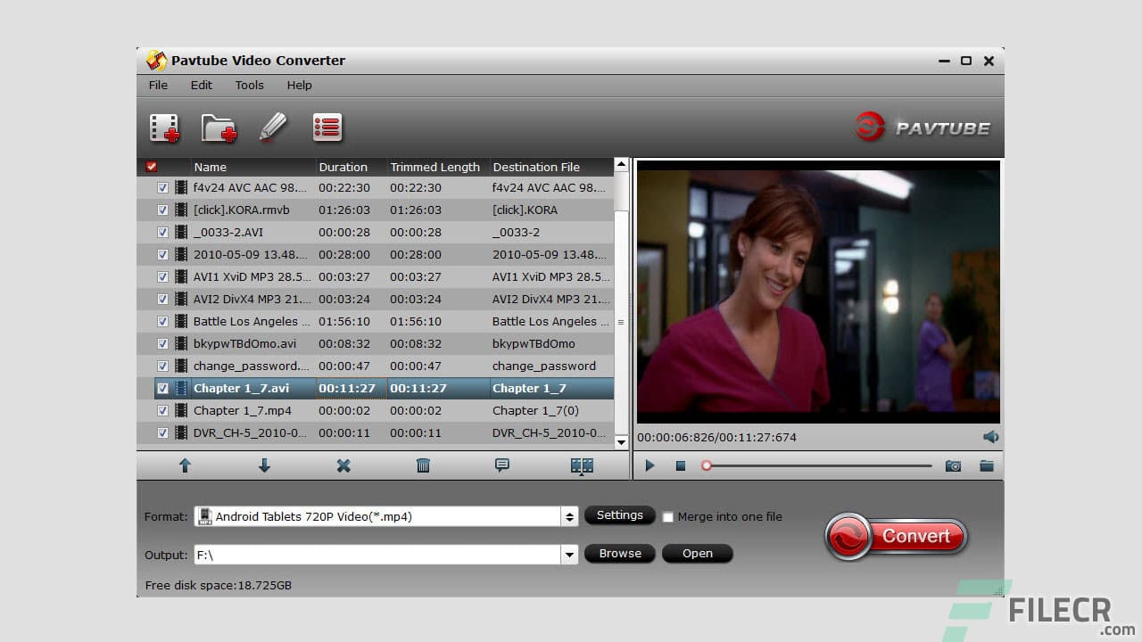Clear the file list with trash icon

423,465
